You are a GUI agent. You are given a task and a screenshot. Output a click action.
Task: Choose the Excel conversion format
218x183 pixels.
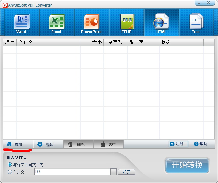(x=57, y=22)
